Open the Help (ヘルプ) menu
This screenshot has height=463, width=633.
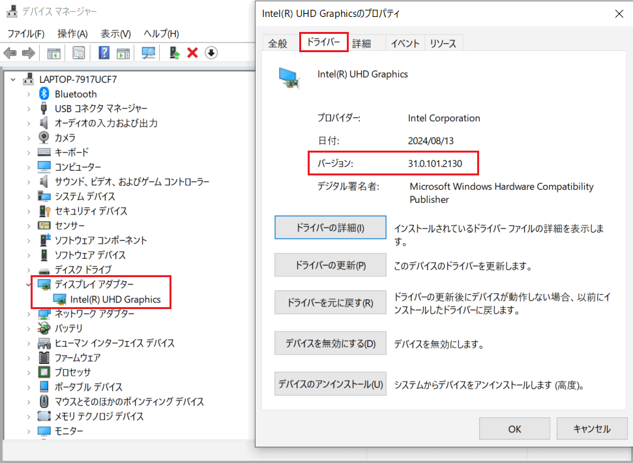tap(162, 33)
